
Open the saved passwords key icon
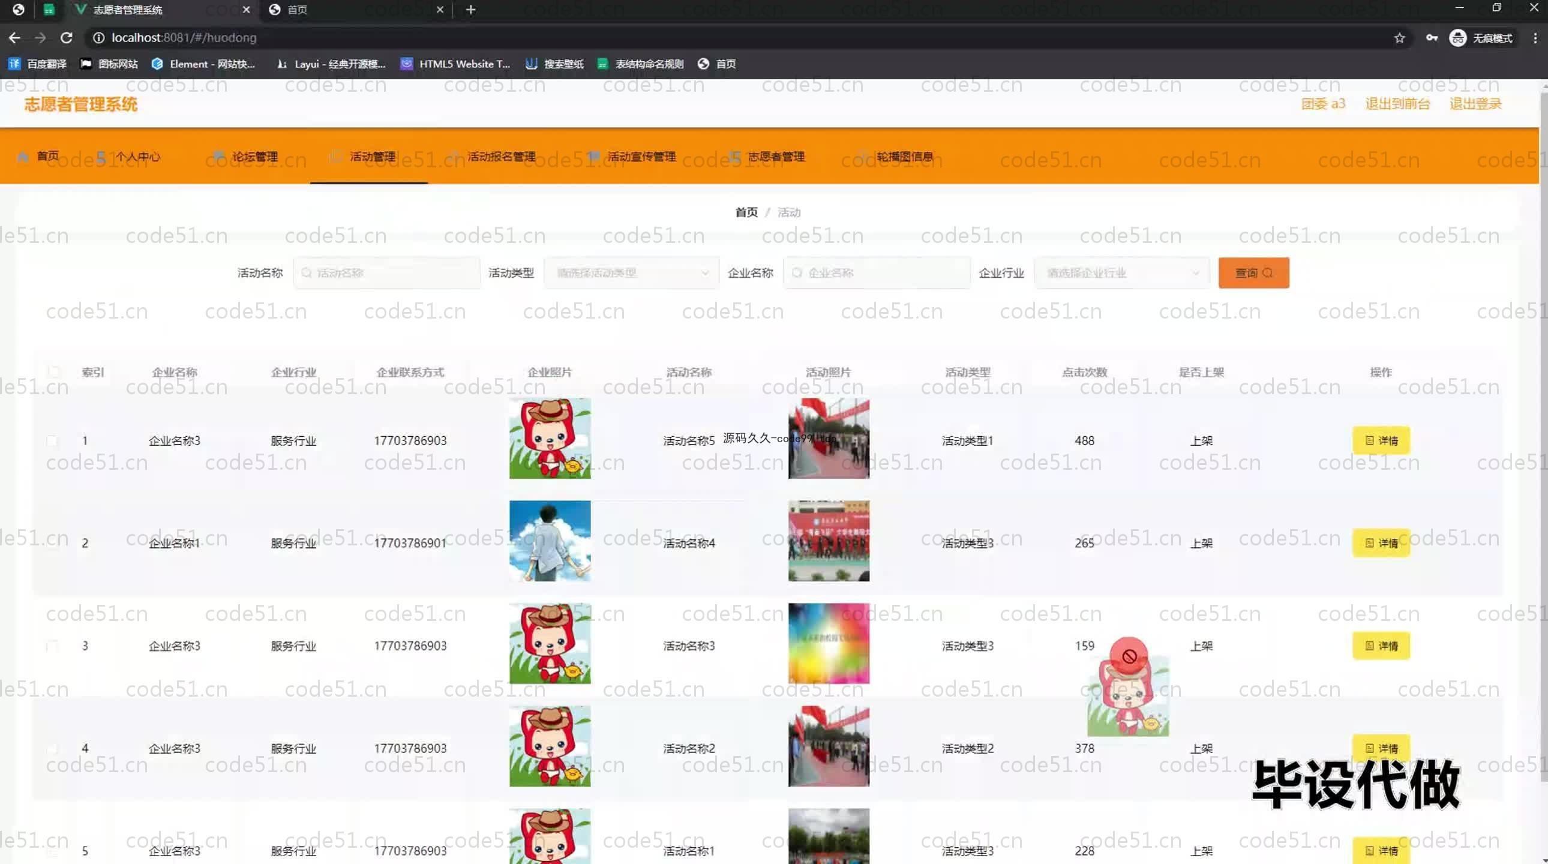coord(1432,38)
